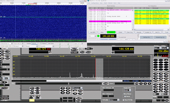
Task: Open the Mode menu in WSJT-X
Action: [x=105, y=3]
